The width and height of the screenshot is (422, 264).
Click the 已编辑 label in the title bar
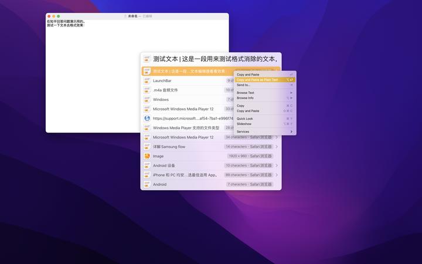click(147, 16)
